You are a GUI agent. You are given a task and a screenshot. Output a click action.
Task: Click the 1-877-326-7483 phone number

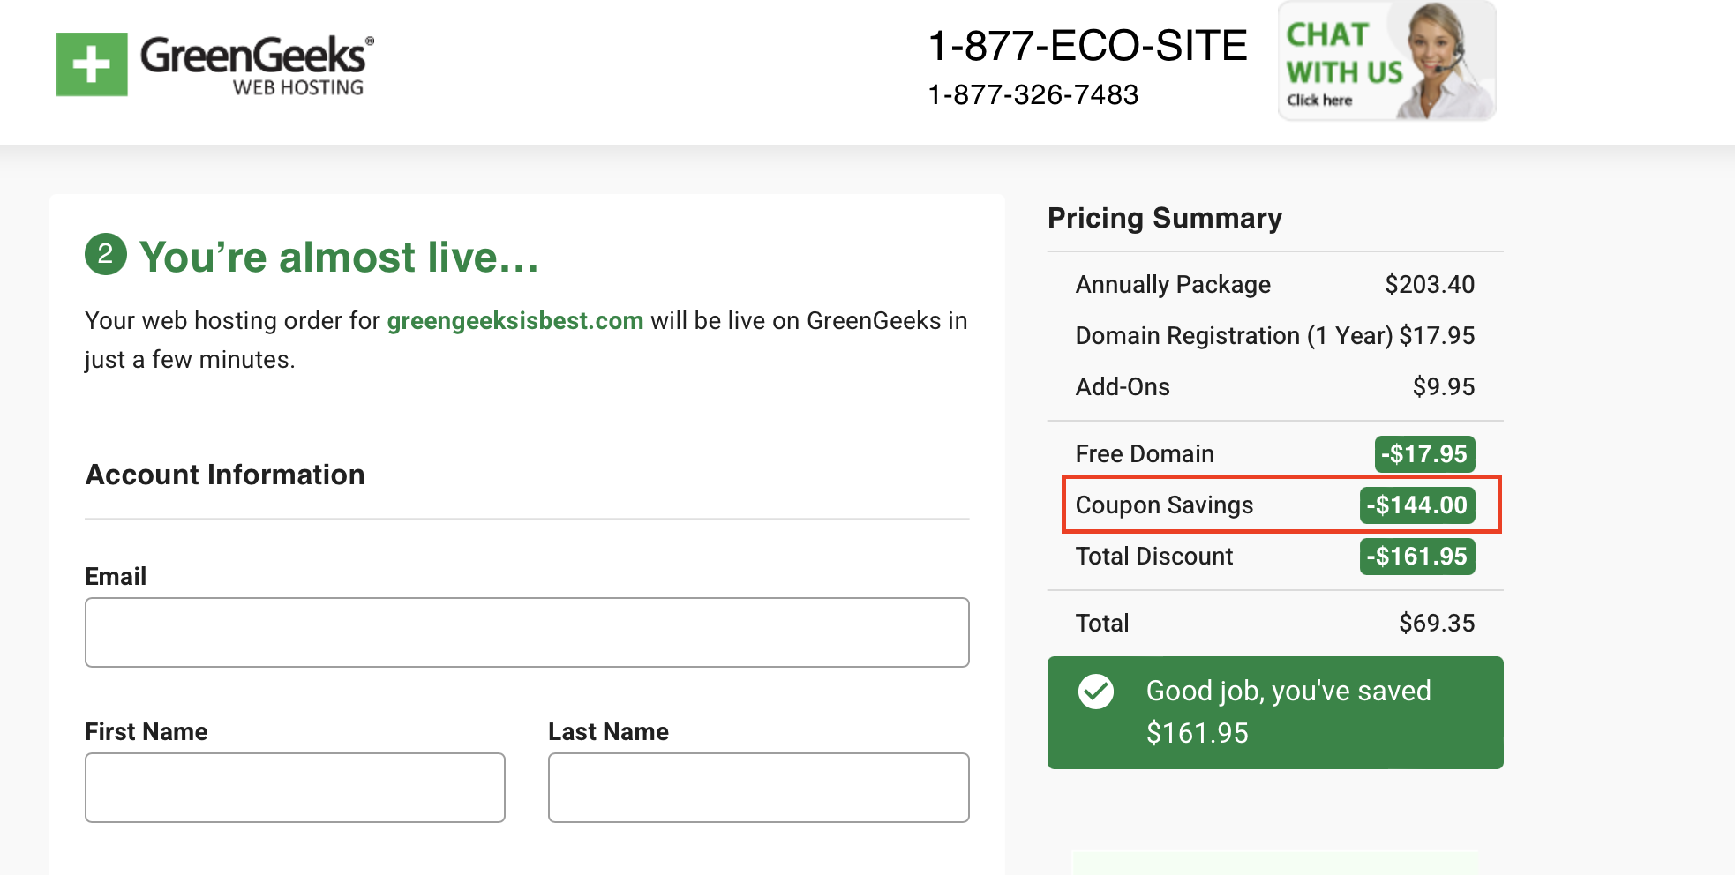(x=1033, y=94)
